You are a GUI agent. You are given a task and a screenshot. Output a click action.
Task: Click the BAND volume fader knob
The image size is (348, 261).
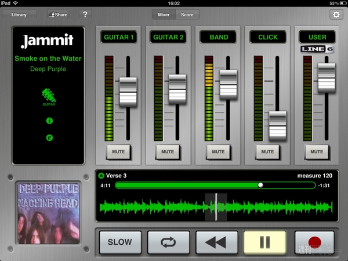(x=229, y=85)
